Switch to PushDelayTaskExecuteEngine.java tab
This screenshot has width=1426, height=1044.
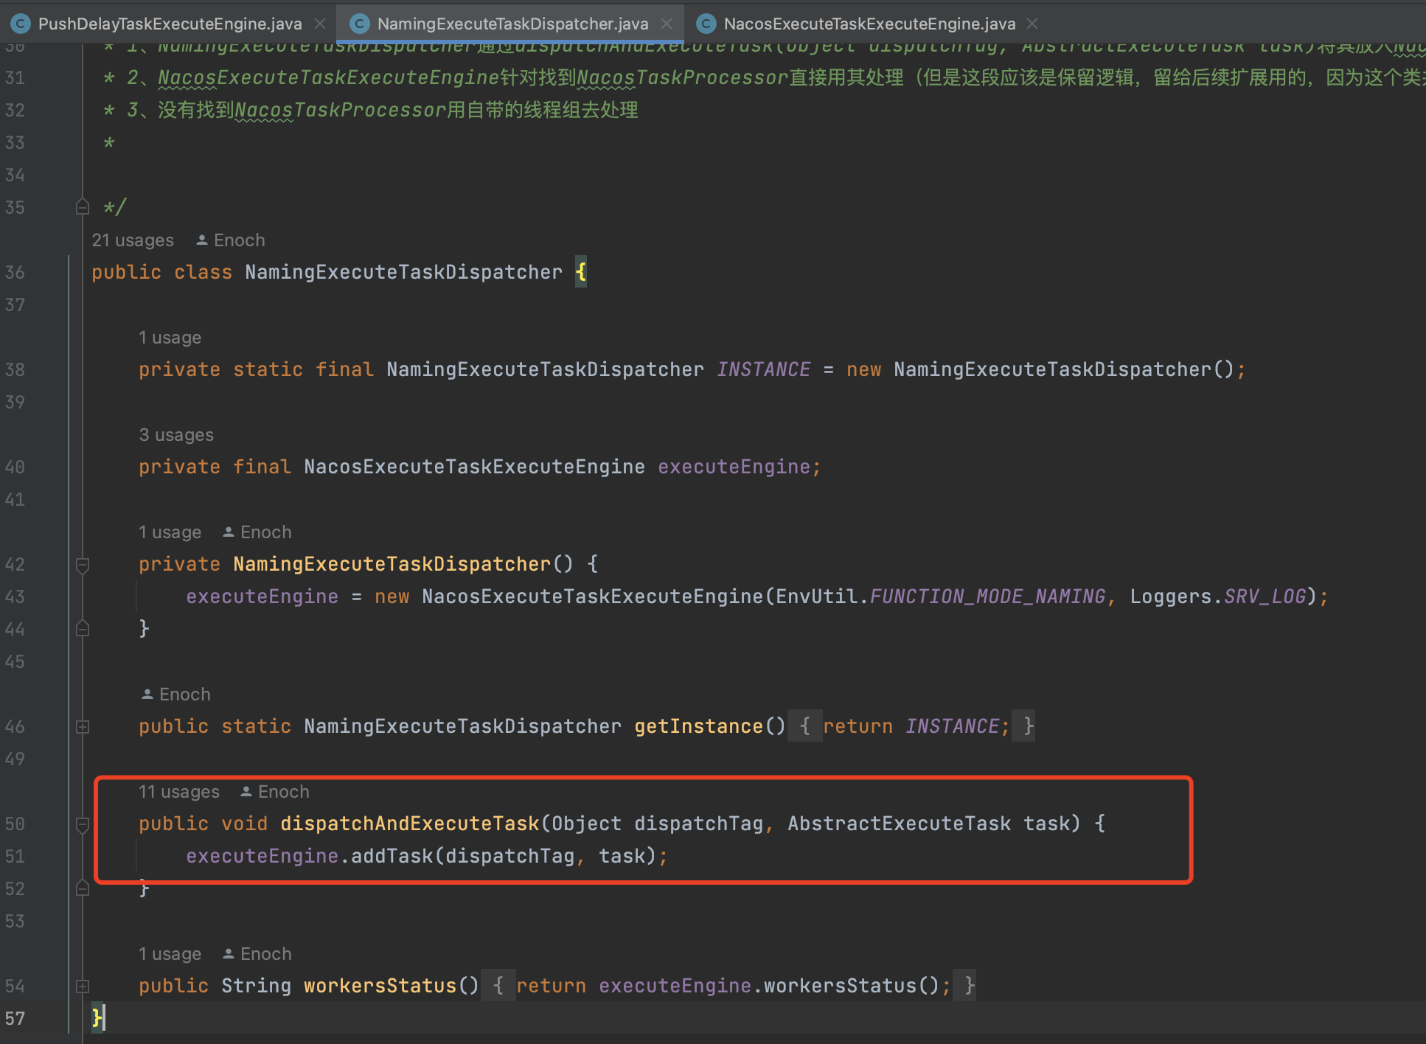(170, 24)
